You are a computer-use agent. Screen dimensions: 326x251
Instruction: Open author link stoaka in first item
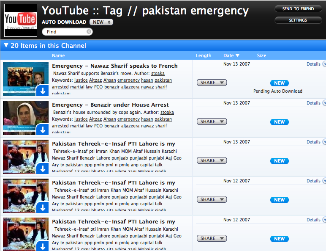158,73
